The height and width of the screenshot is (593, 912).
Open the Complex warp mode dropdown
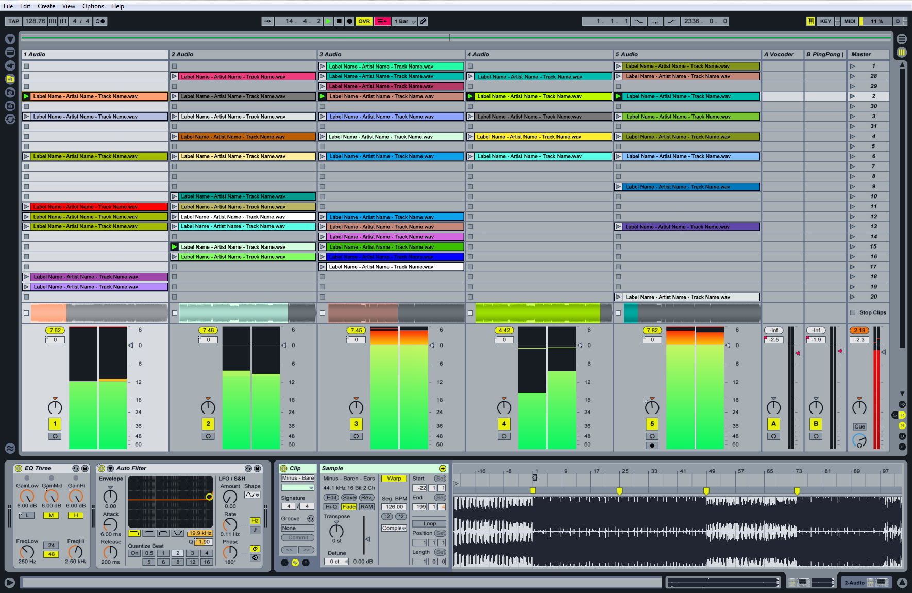pyautogui.click(x=394, y=528)
